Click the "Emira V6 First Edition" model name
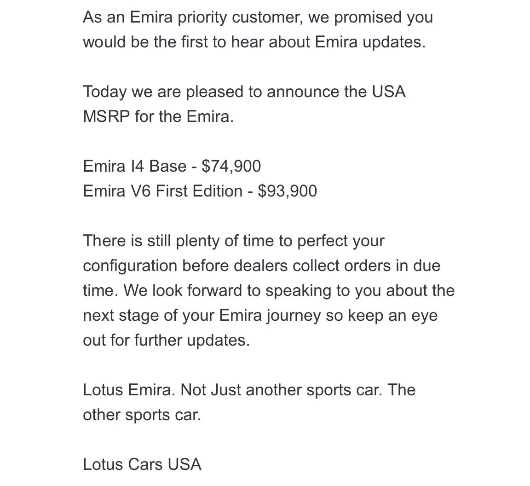530x486 pixels. (x=162, y=191)
